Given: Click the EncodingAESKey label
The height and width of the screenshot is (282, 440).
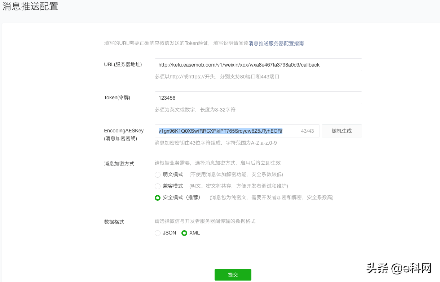Looking at the screenshot, I should (124, 131).
